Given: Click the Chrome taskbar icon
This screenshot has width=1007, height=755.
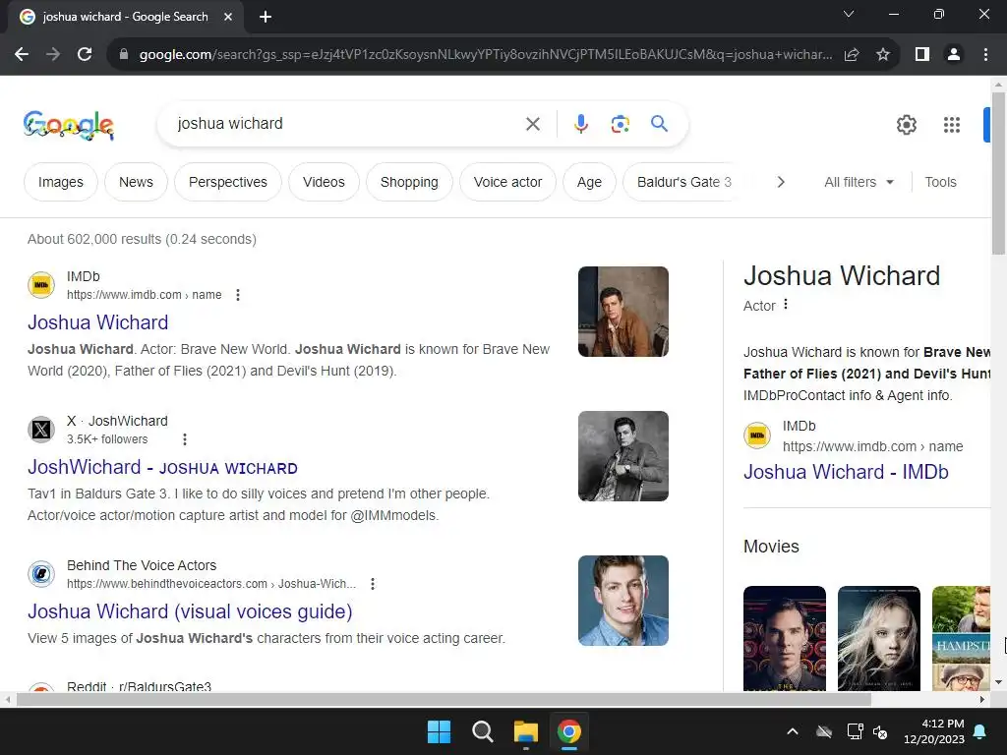Looking at the screenshot, I should pyautogui.click(x=569, y=731).
